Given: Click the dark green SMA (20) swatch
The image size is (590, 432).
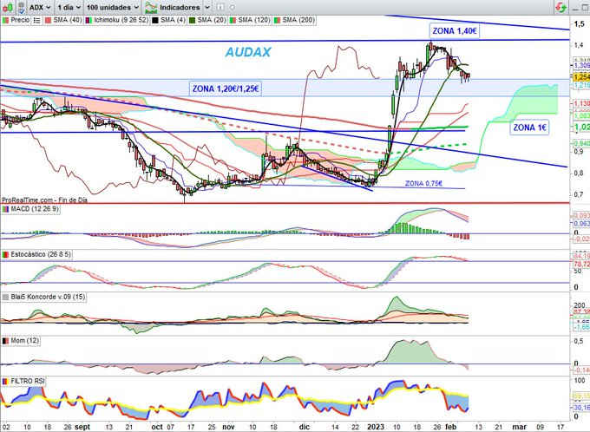Looking at the screenshot, I should coord(192,20).
